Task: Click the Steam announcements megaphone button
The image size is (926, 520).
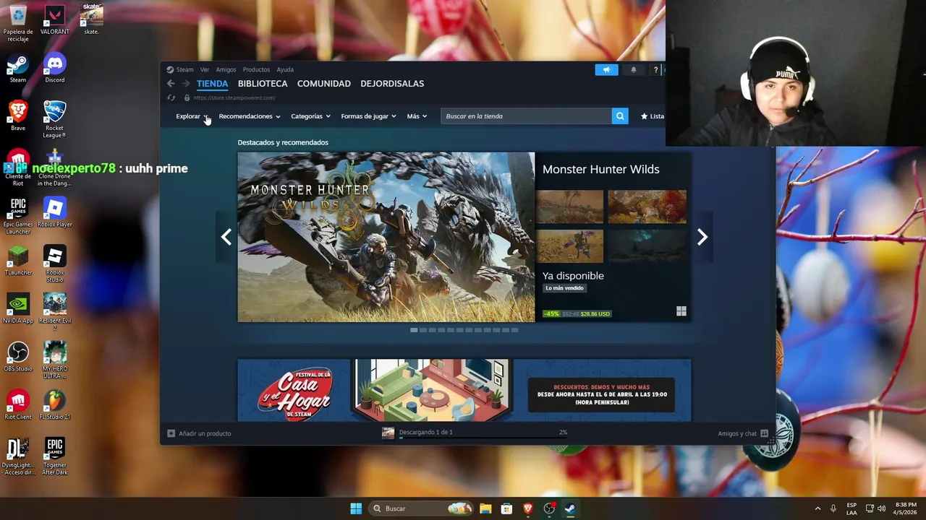Action: (x=607, y=70)
